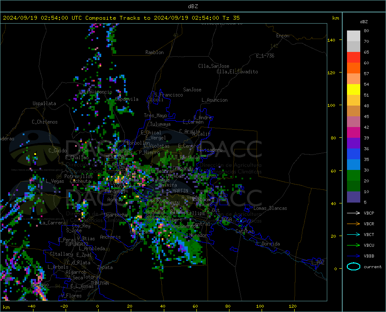The height and width of the screenshot is (312, 386).
Task: Click the 100 km tick on vertical axis
Action: click(x=331, y=105)
